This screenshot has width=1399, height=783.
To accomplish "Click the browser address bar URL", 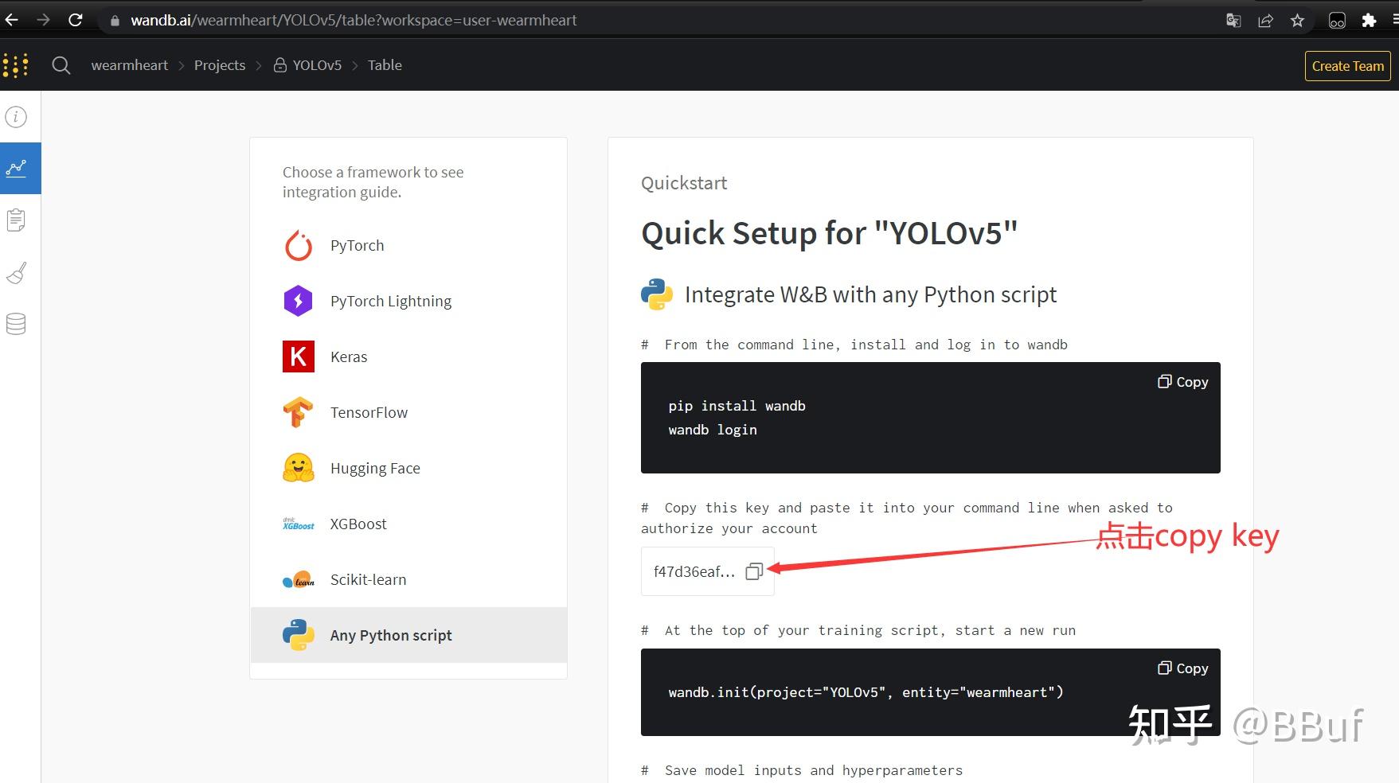I will tap(354, 21).
